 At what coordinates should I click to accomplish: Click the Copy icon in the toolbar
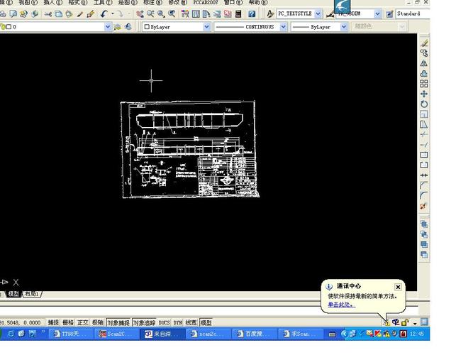point(59,14)
